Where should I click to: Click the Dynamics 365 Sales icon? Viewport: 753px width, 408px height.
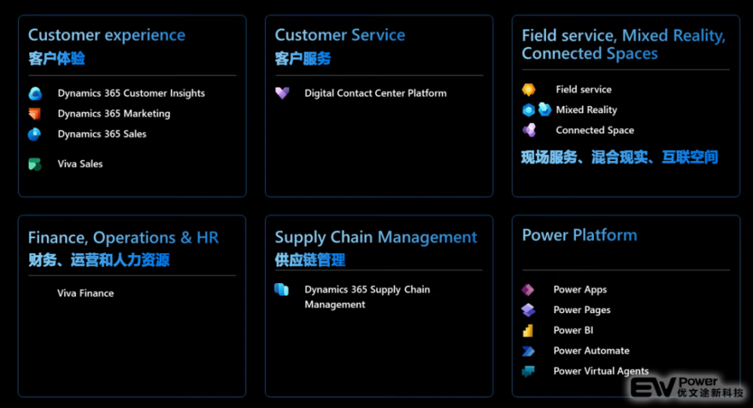[35, 135]
